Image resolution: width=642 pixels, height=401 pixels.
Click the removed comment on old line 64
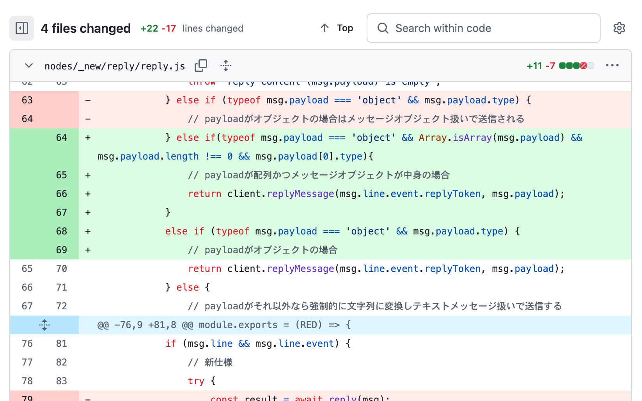[x=356, y=119]
